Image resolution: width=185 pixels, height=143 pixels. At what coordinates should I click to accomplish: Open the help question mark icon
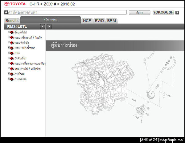tap(177, 12)
